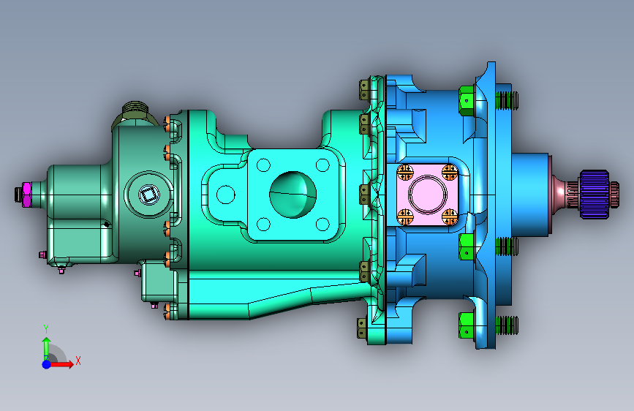Select the magenta hex nut at the model's left end

pos(26,195)
